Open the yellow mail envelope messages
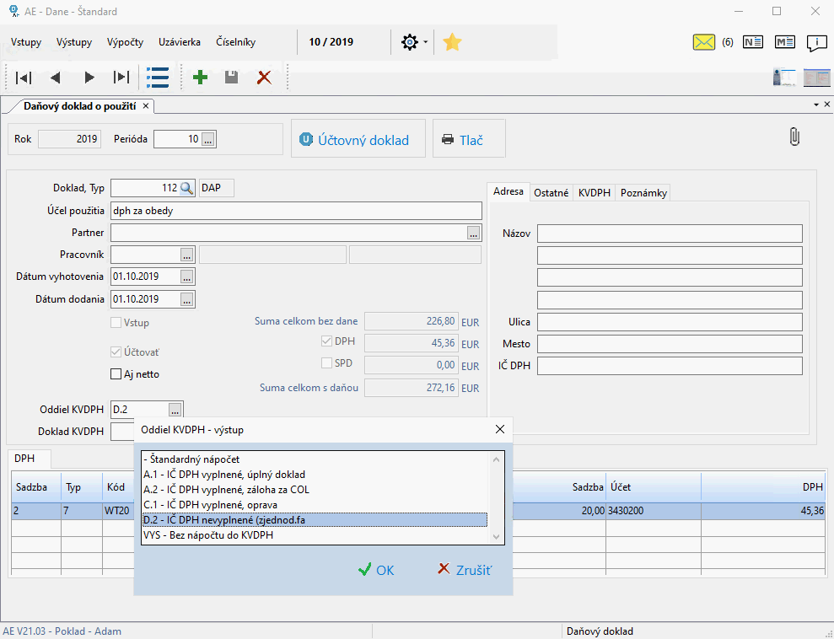The height and width of the screenshot is (639, 834). [x=703, y=42]
